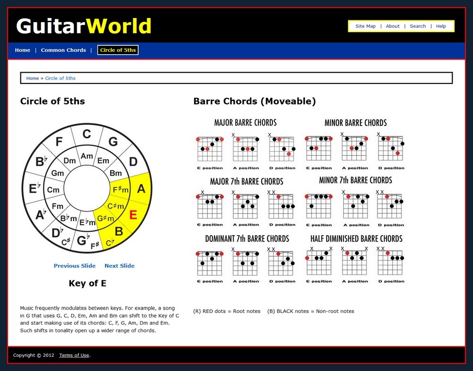Click the GuitarWorld logo
The image size is (473, 371).
point(84,26)
